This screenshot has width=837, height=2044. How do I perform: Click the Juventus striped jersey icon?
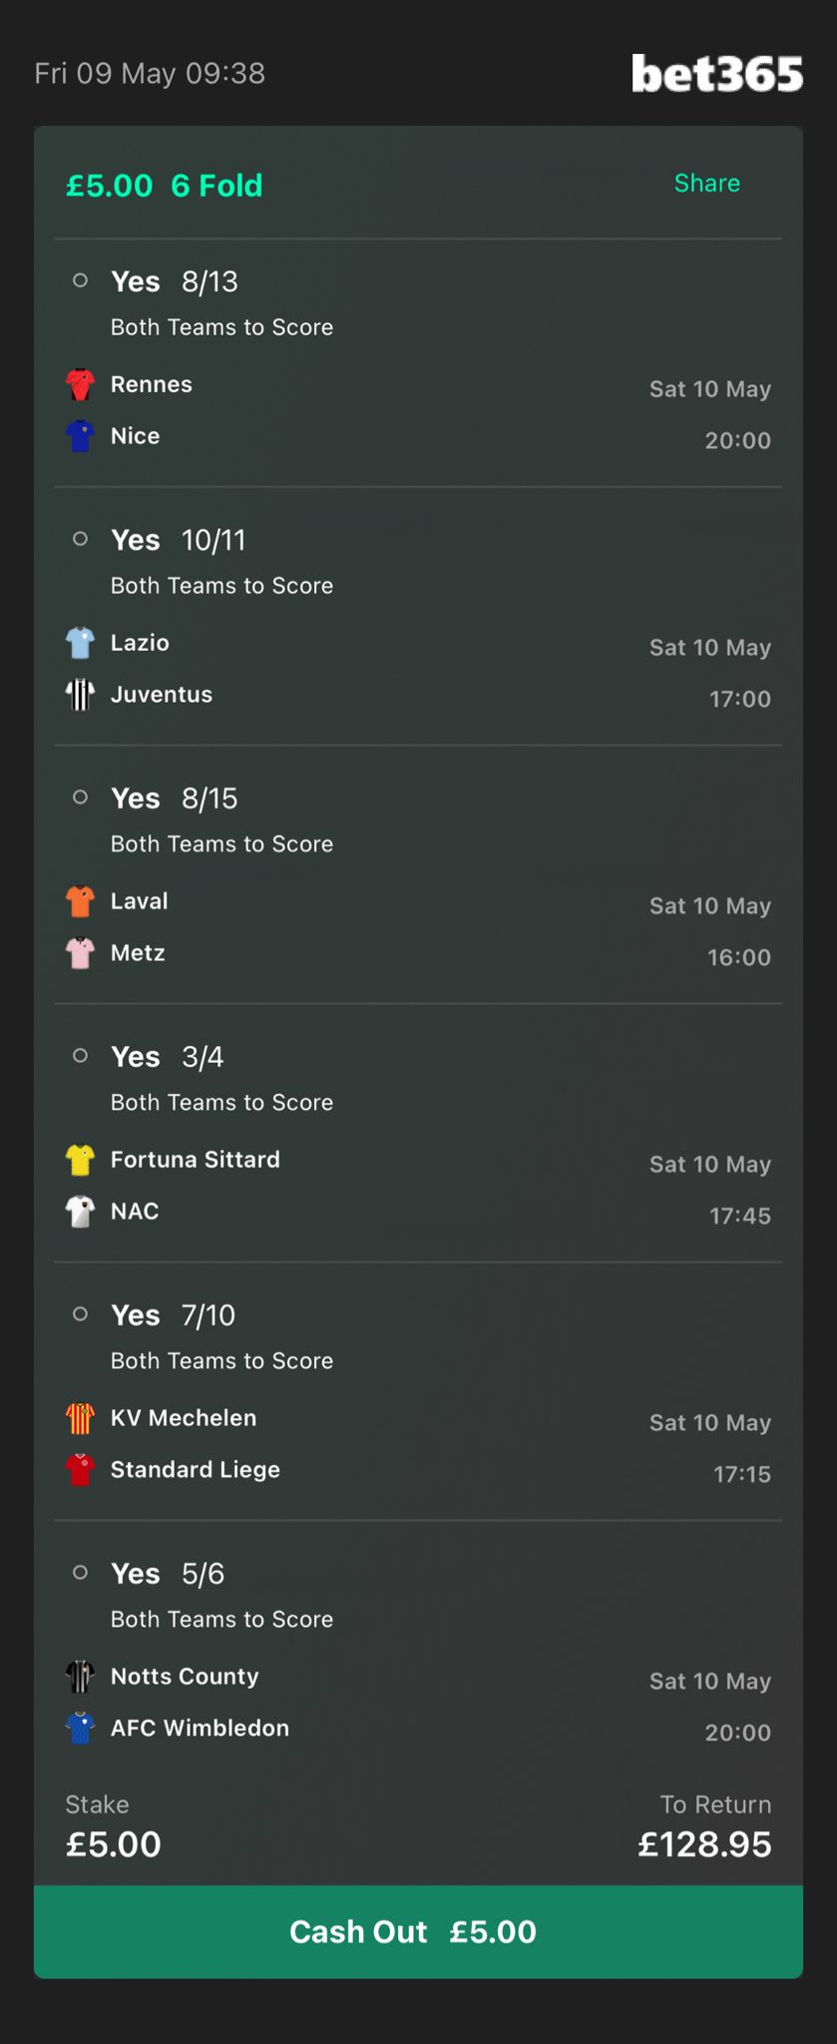pos(80,695)
